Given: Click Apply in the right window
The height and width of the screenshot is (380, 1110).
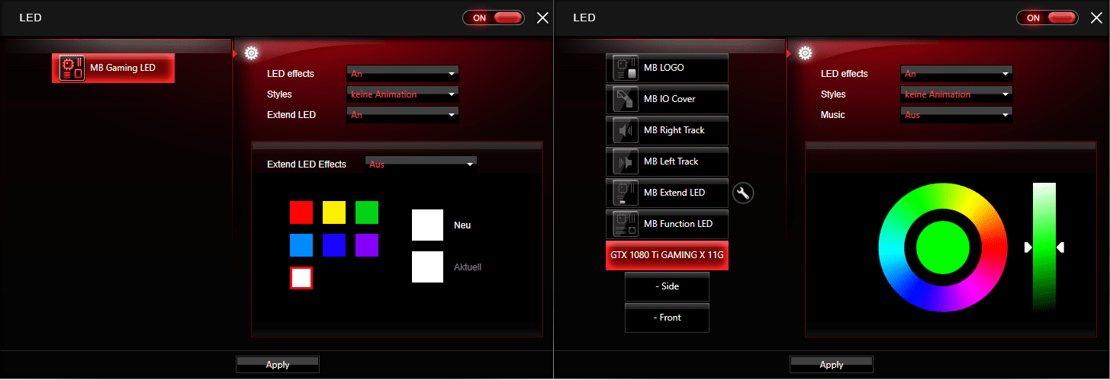Looking at the screenshot, I should 832,365.
